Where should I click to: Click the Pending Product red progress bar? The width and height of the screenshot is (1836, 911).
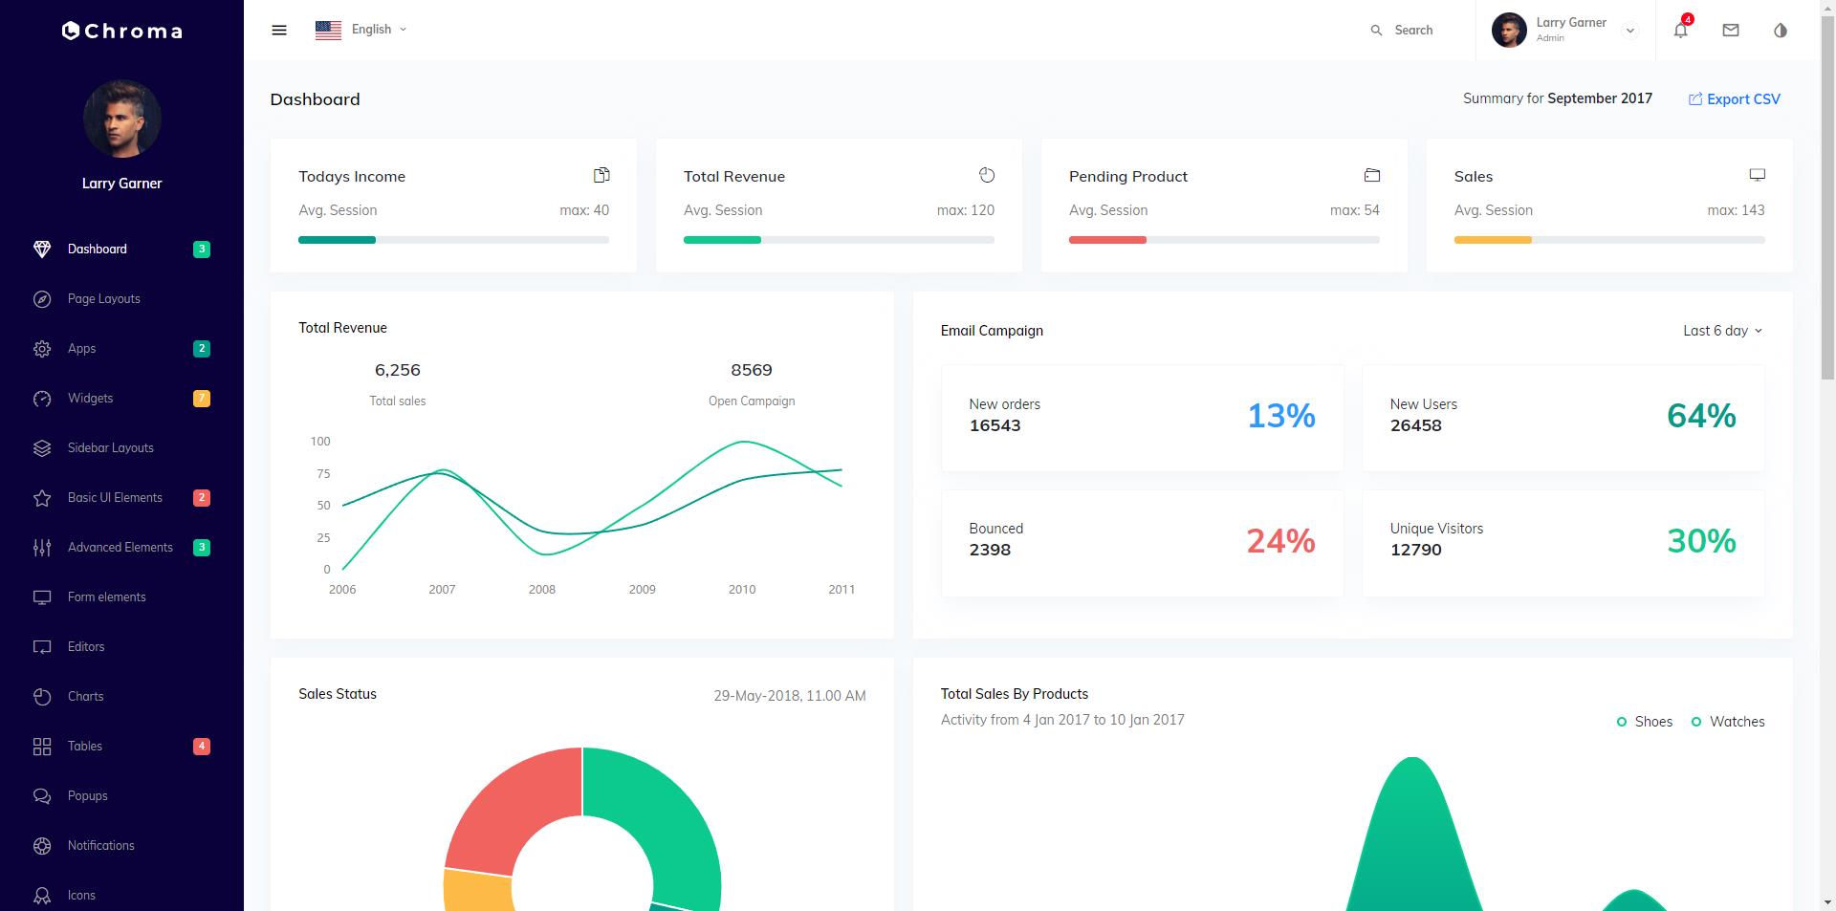point(1107,240)
